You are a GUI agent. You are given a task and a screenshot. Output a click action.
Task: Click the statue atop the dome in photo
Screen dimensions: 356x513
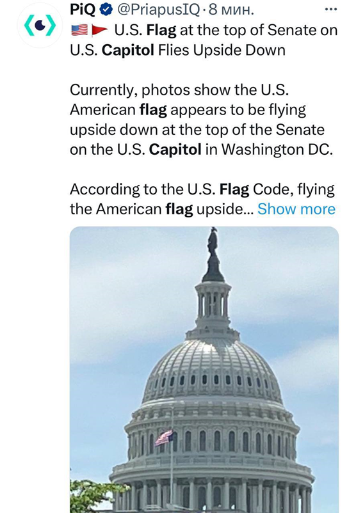point(213,242)
